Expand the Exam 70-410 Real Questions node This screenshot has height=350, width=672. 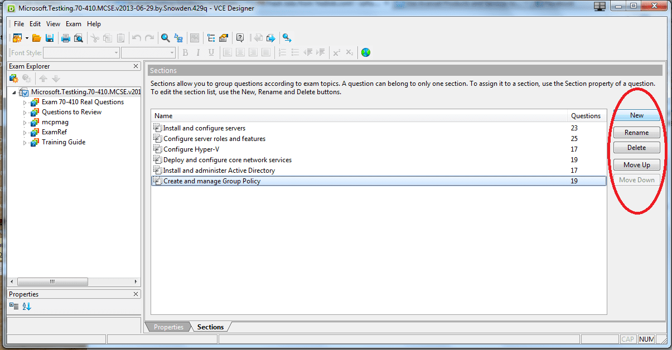coord(25,103)
